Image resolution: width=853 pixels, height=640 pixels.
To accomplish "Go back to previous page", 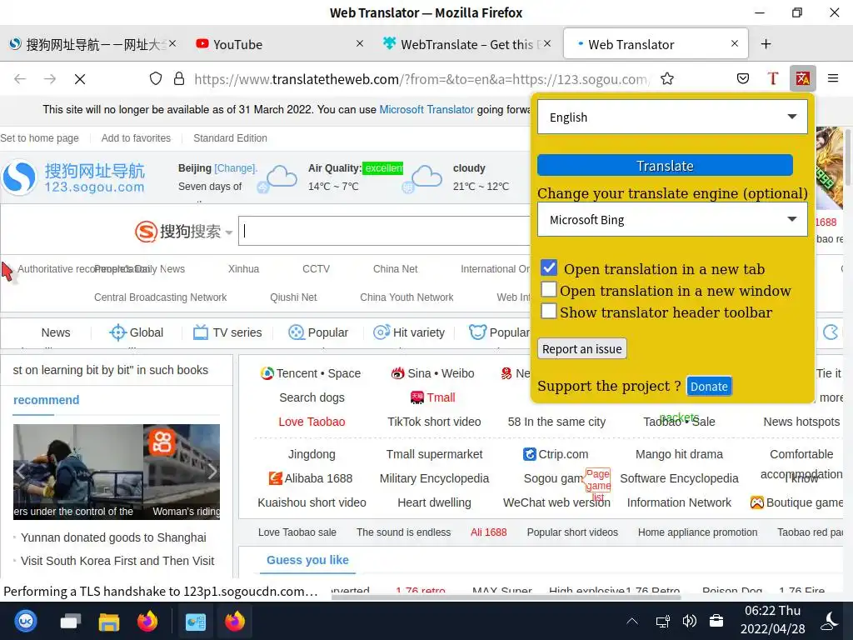I will [20, 79].
